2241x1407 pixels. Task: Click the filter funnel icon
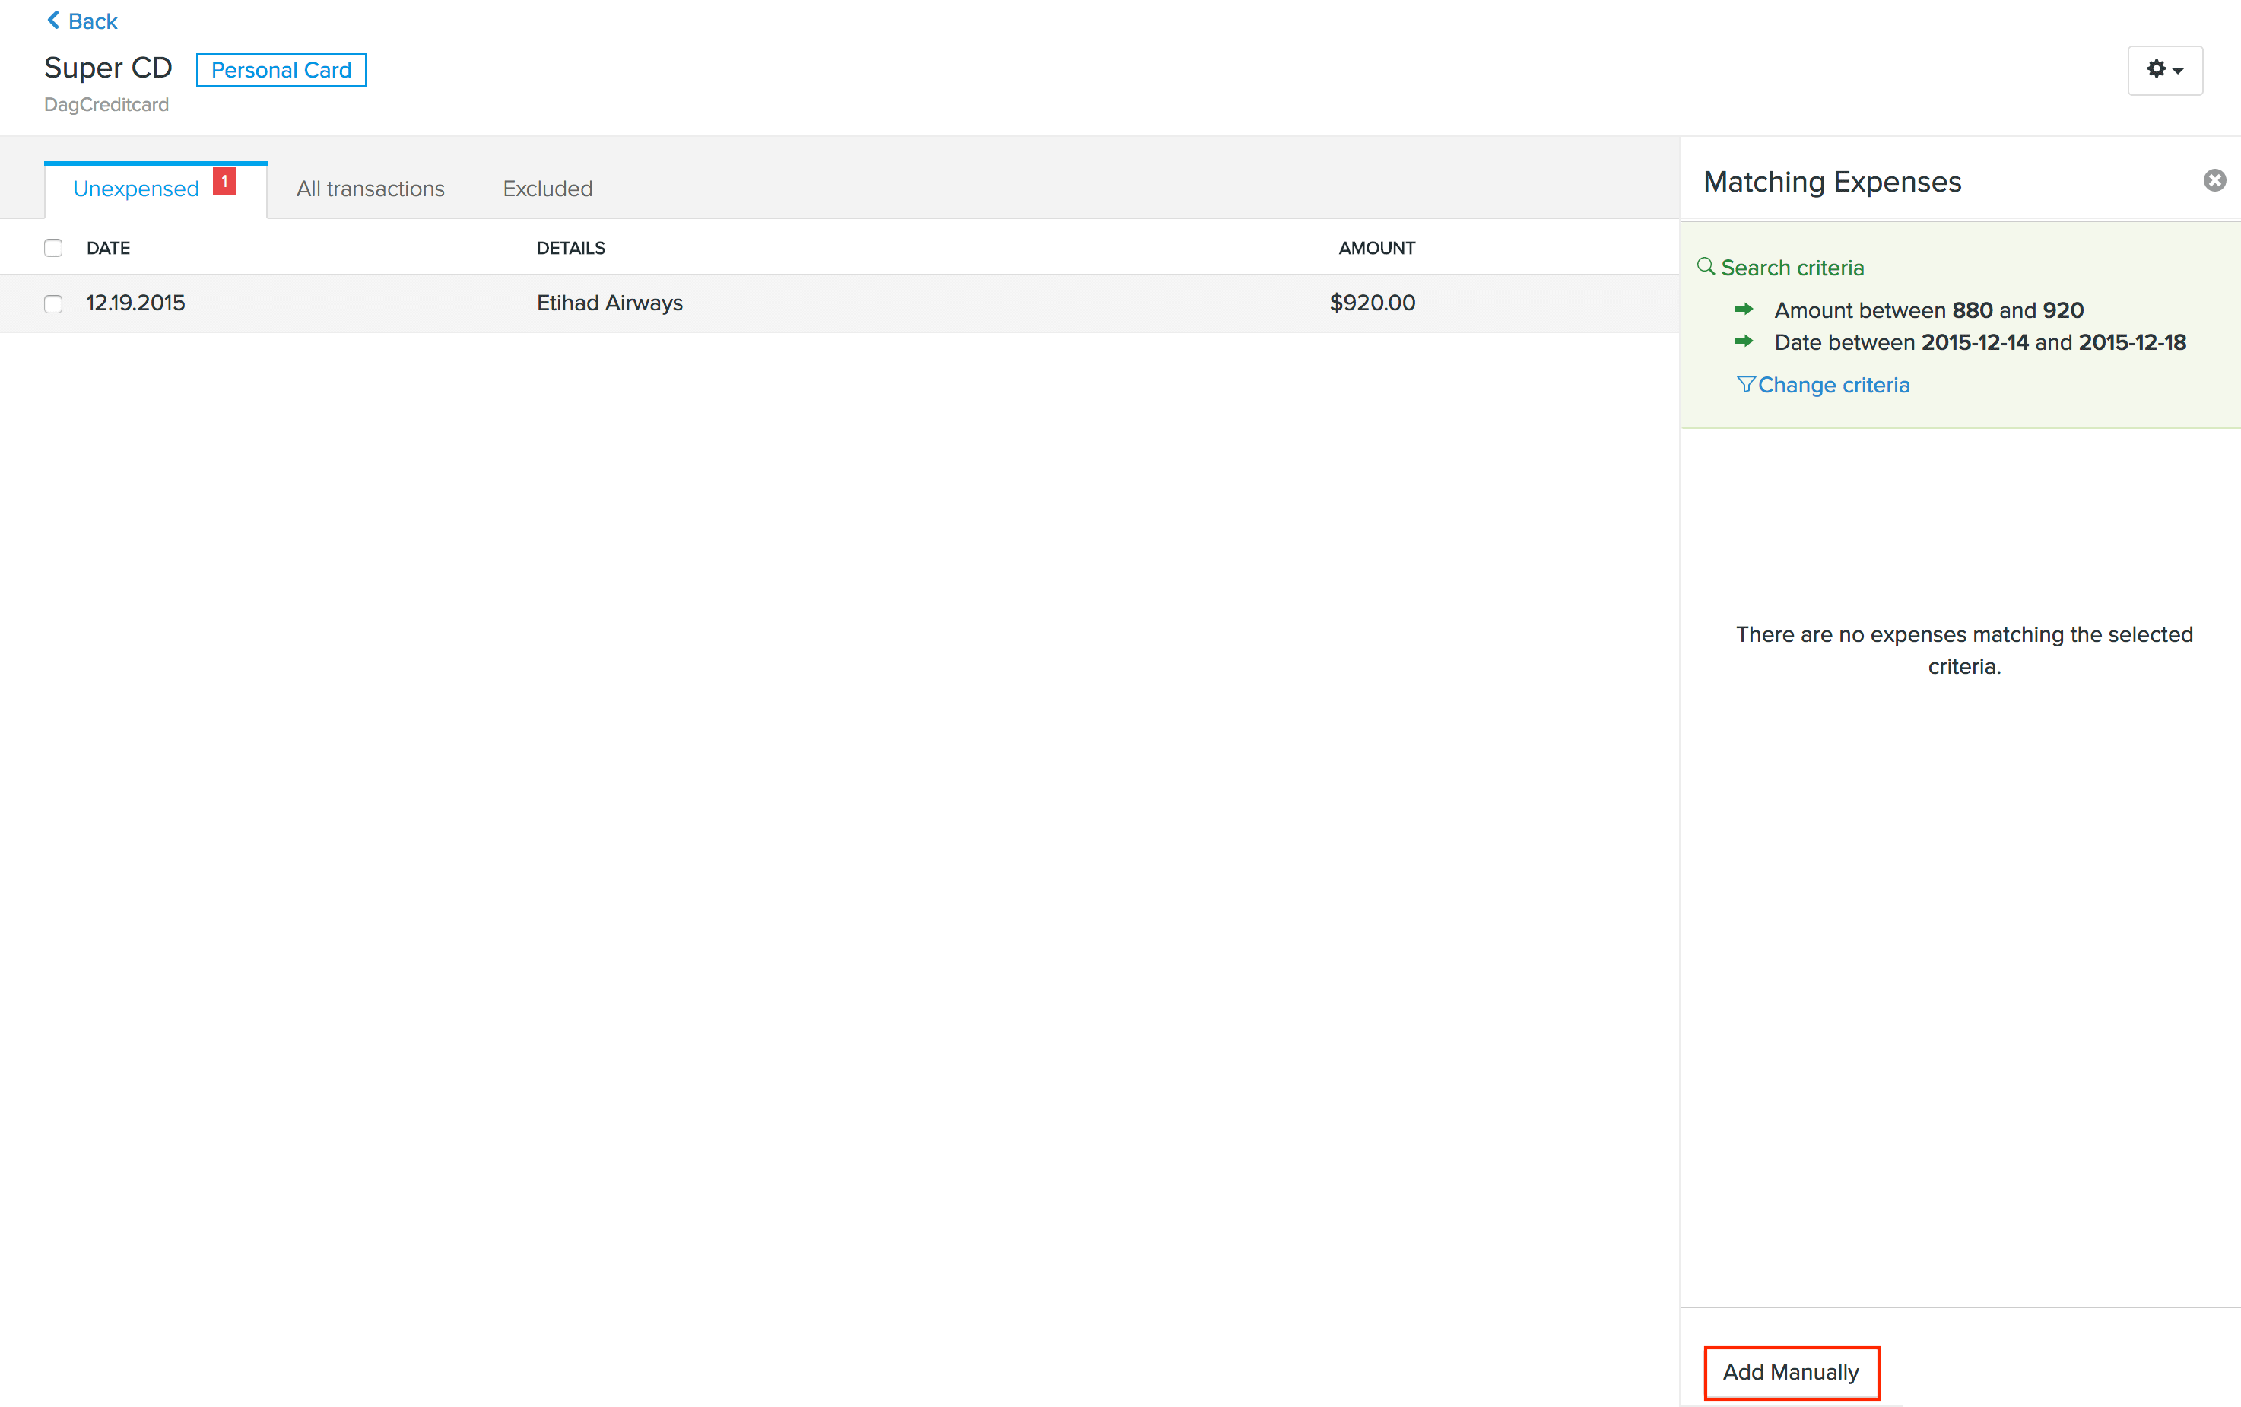[1745, 384]
